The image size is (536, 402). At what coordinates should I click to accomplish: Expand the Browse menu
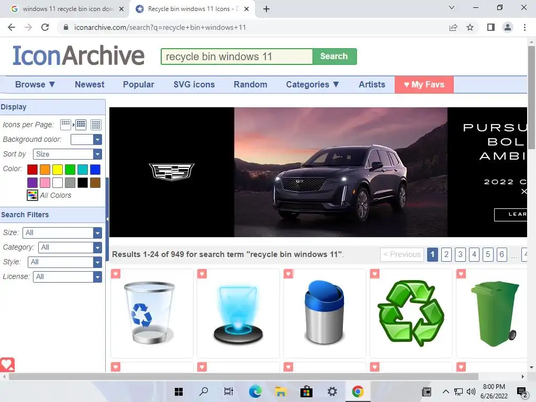(x=35, y=84)
